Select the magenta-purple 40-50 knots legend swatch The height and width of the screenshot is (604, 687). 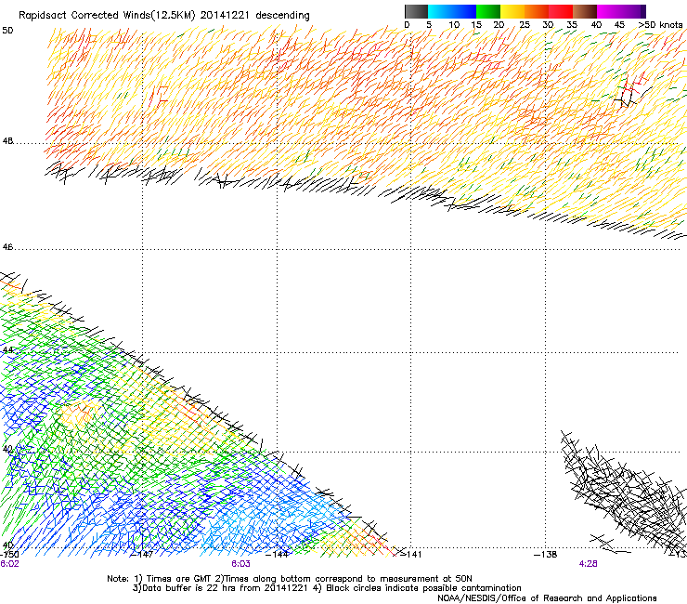pyautogui.click(x=621, y=11)
